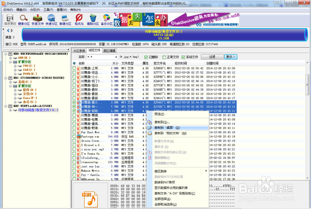
Task: Choose 复制到“我的文档”(M) from context menu
Action: click(x=178, y=133)
